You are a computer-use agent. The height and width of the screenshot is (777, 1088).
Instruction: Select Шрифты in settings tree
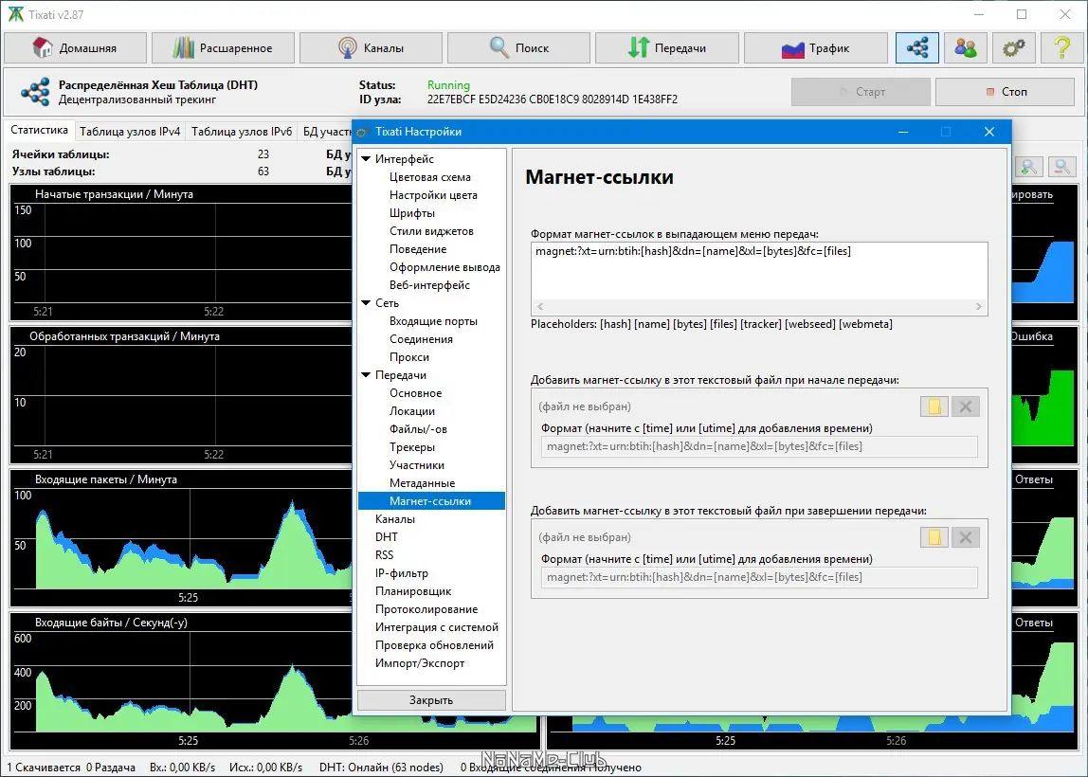coord(412,213)
